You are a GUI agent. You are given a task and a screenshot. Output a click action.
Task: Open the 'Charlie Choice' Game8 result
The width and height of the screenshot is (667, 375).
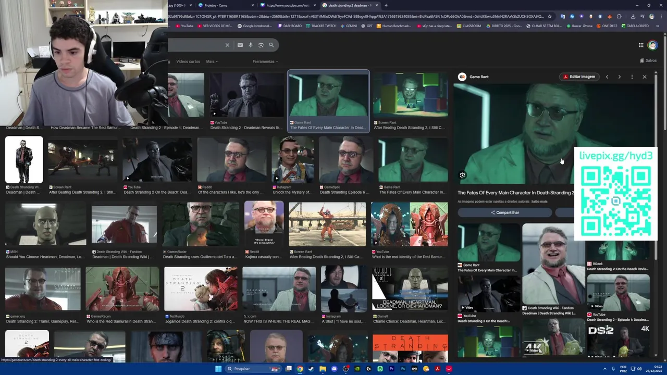point(410,295)
